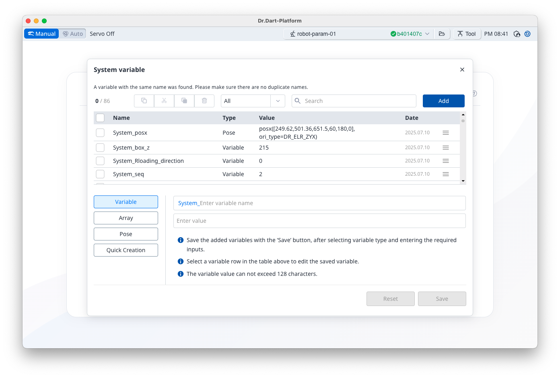This screenshot has height=378, width=560.
Task: Click drag handle on System_box_z row
Action: pyautogui.click(x=446, y=148)
